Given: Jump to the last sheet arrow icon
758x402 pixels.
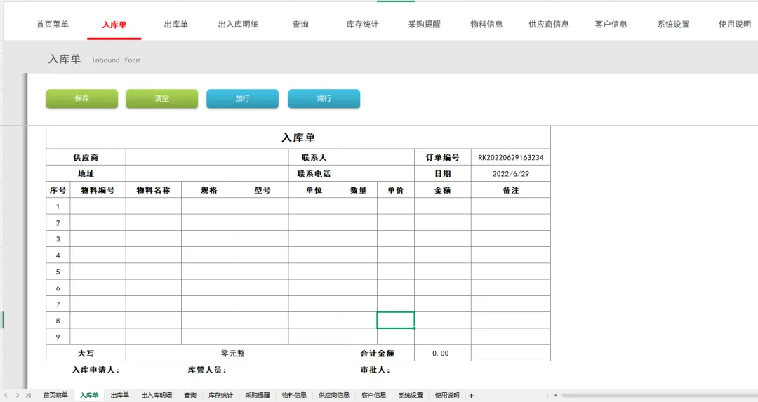Looking at the screenshot, I should 28,395.
